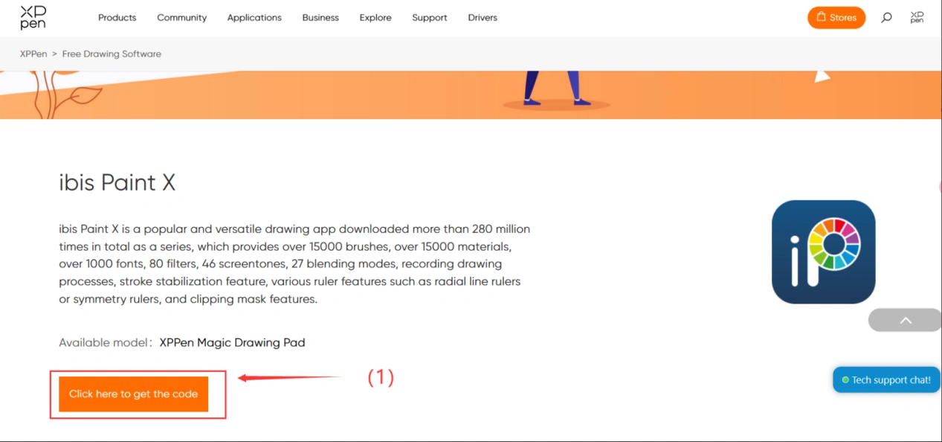
Task: Open the Tech support chat widget
Action: pos(886,379)
